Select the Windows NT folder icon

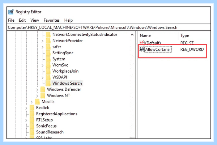tap(43, 95)
